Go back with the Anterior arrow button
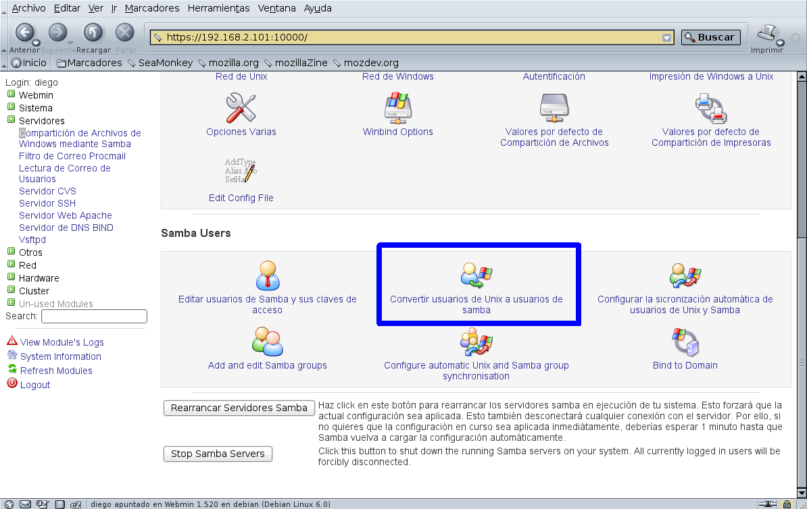This screenshot has height=509, width=807. pyautogui.click(x=24, y=32)
